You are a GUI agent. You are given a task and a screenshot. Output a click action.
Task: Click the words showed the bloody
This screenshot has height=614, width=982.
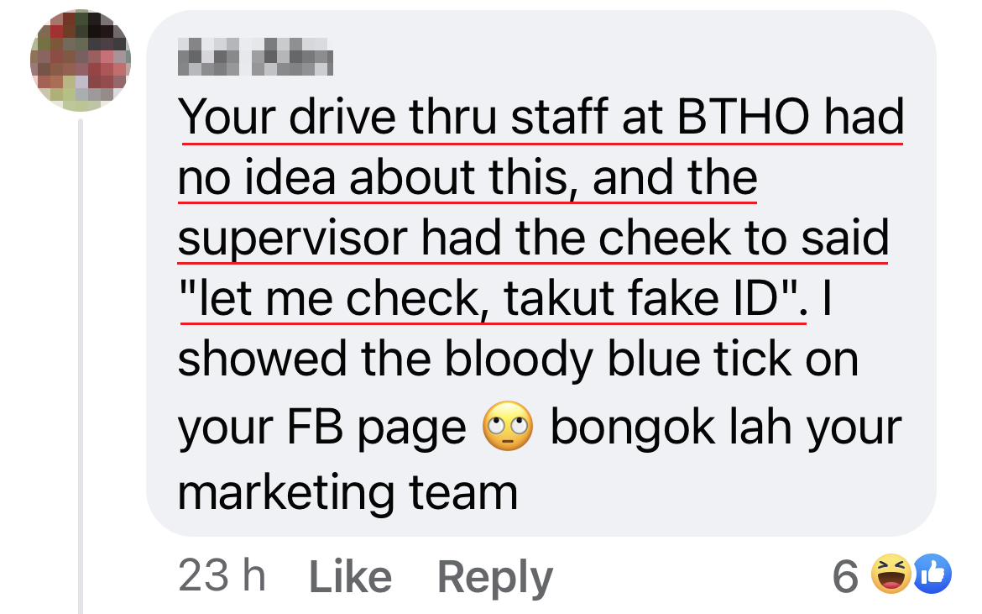(x=385, y=360)
